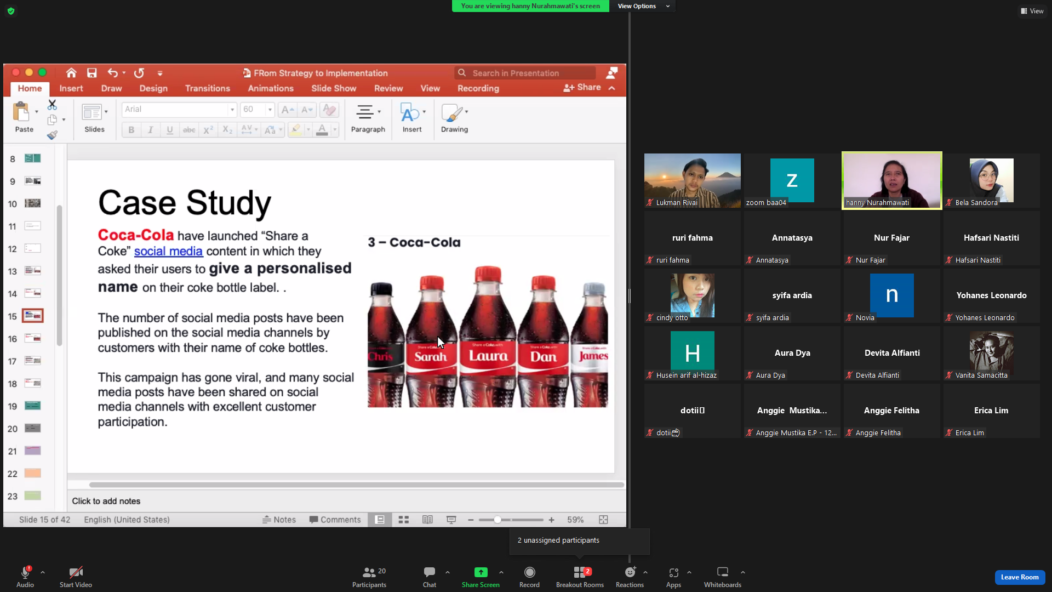Click the Insert shapes and text icon
This screenshot has width=1052, height=592.
pyautogui.click(x=410, y=112)
